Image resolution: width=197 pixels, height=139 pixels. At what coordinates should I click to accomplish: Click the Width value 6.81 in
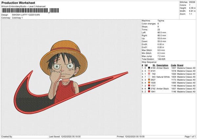192,11
